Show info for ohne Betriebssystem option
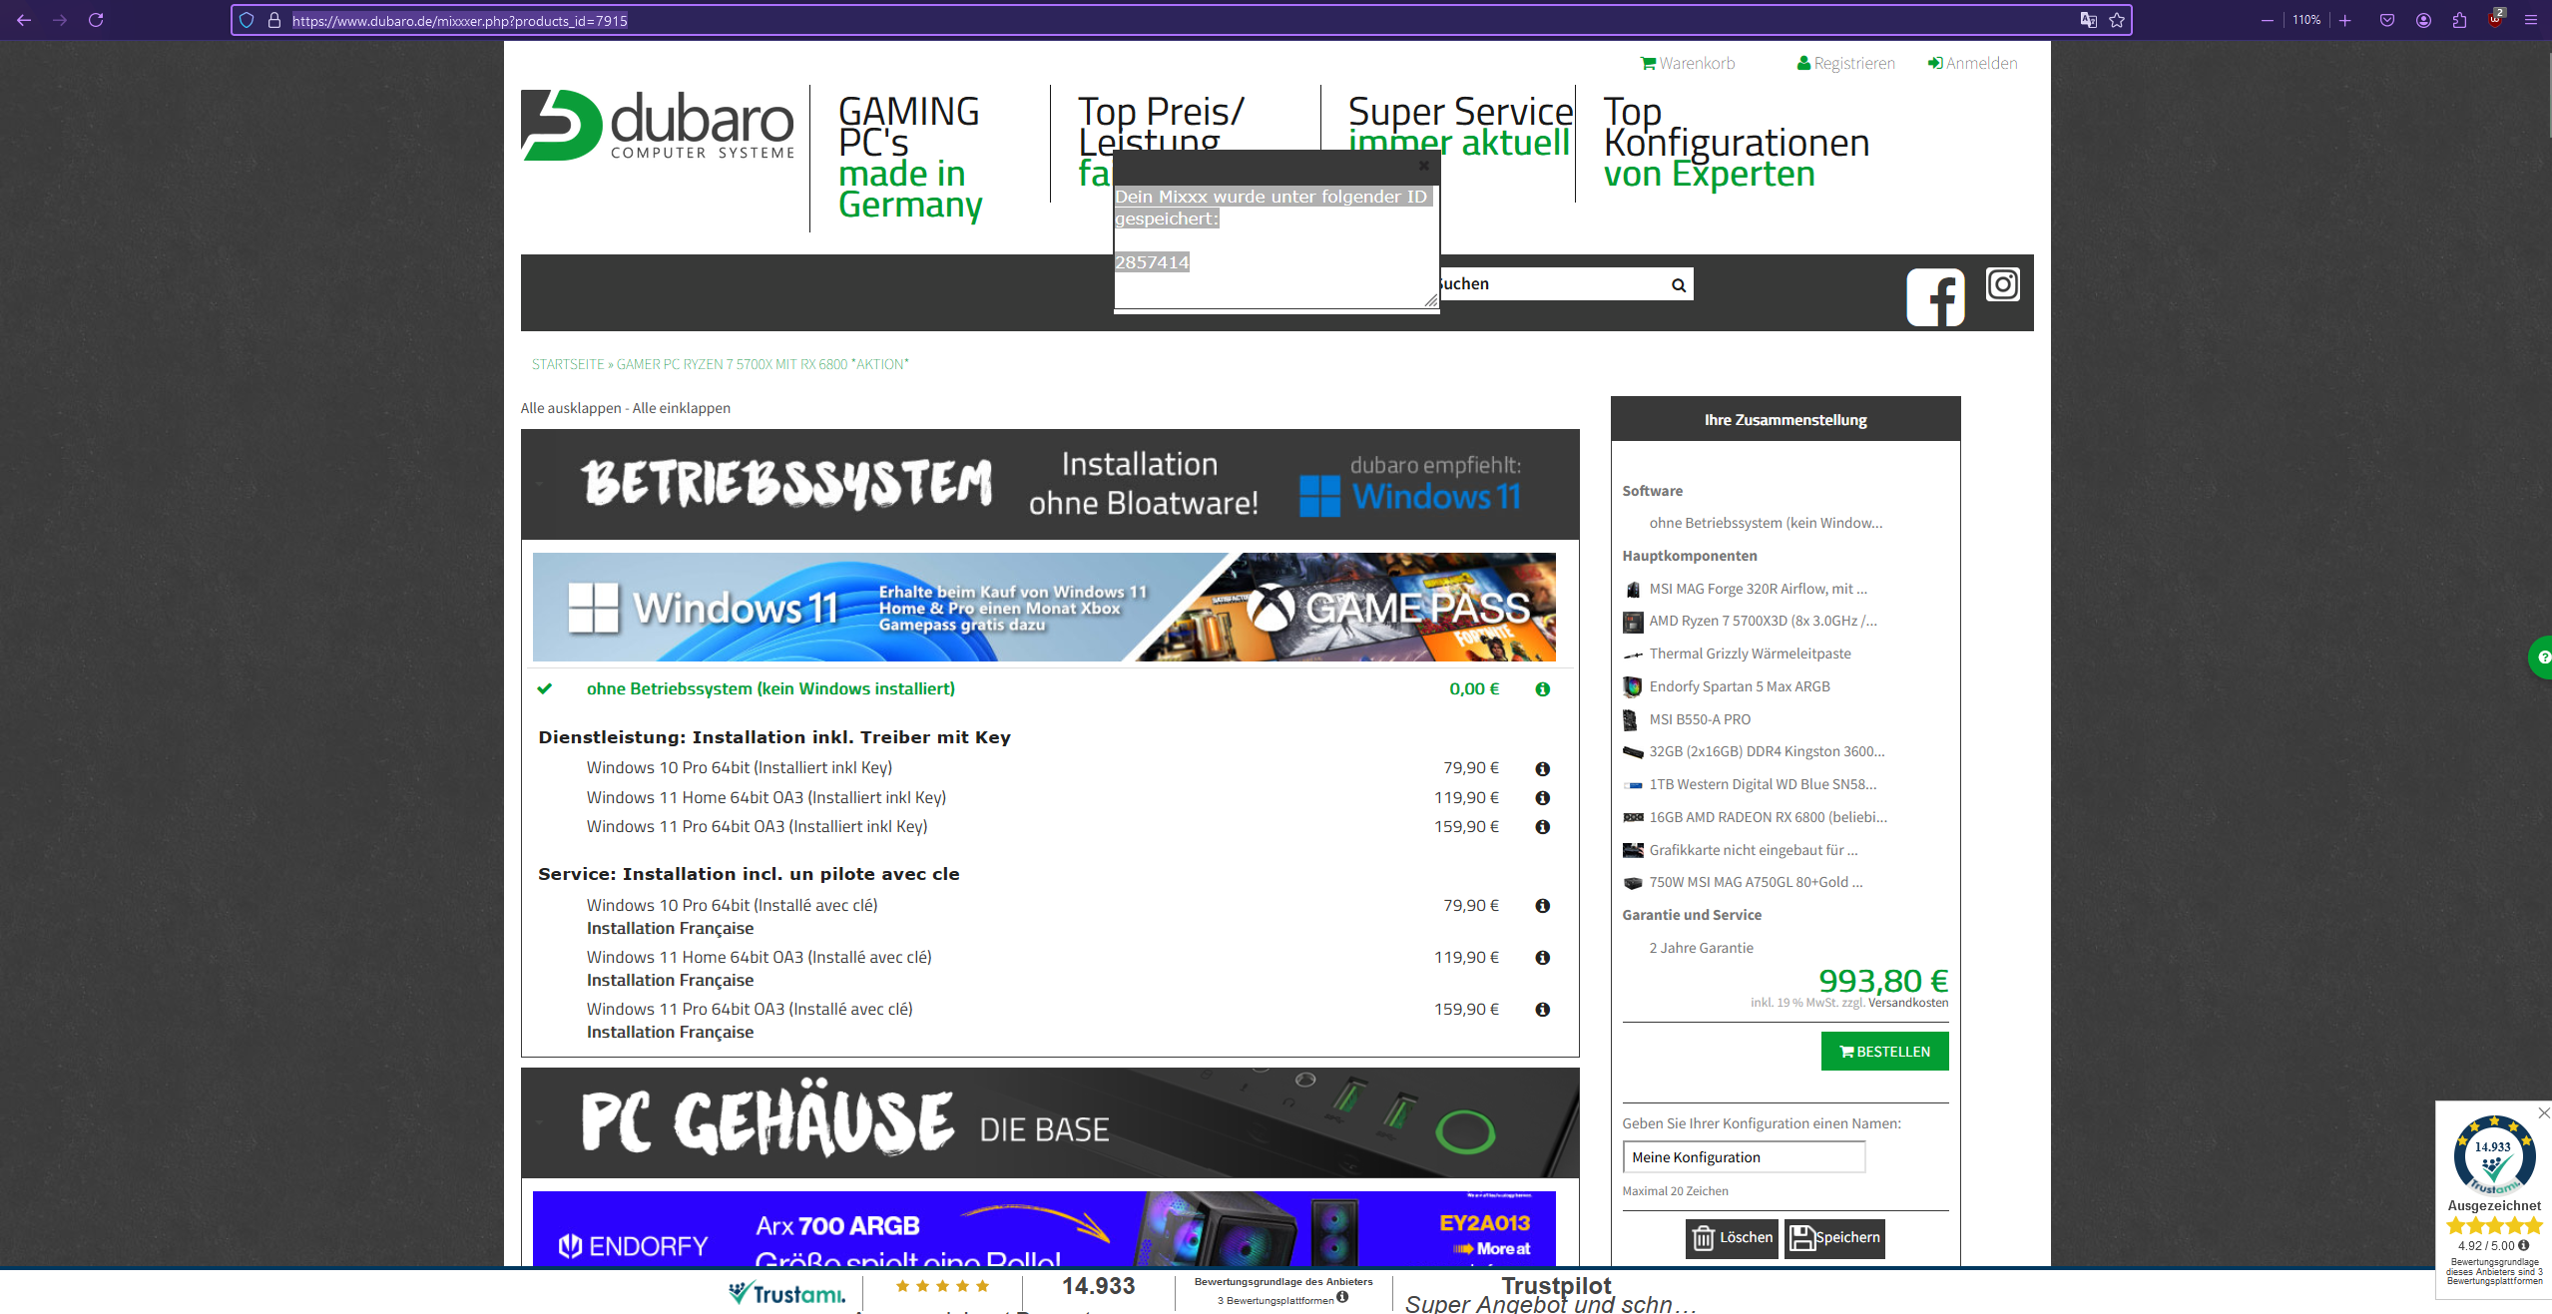Viewport: 2552px width, 1314px height. pos(1542,689)
